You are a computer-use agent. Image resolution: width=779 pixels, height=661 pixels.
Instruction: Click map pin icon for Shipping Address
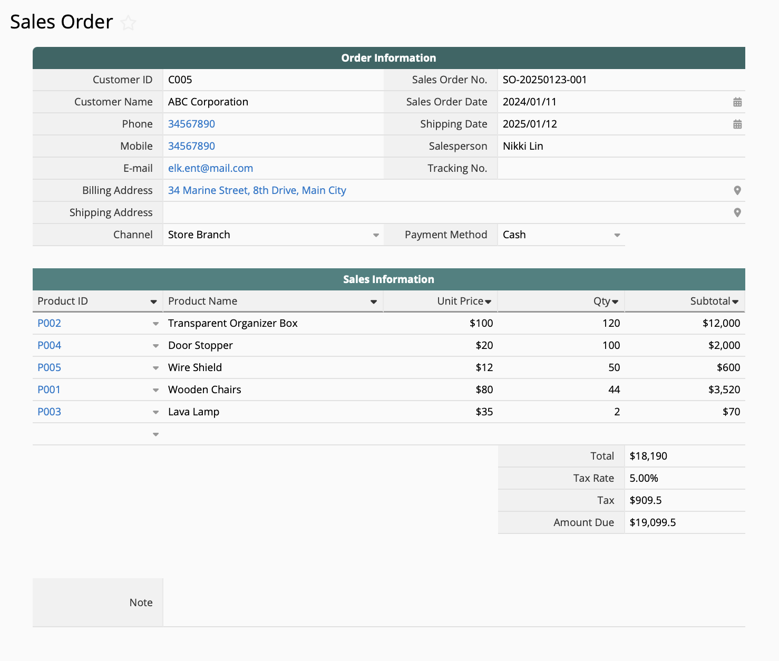pyautogui.click(x=737, y=213)
